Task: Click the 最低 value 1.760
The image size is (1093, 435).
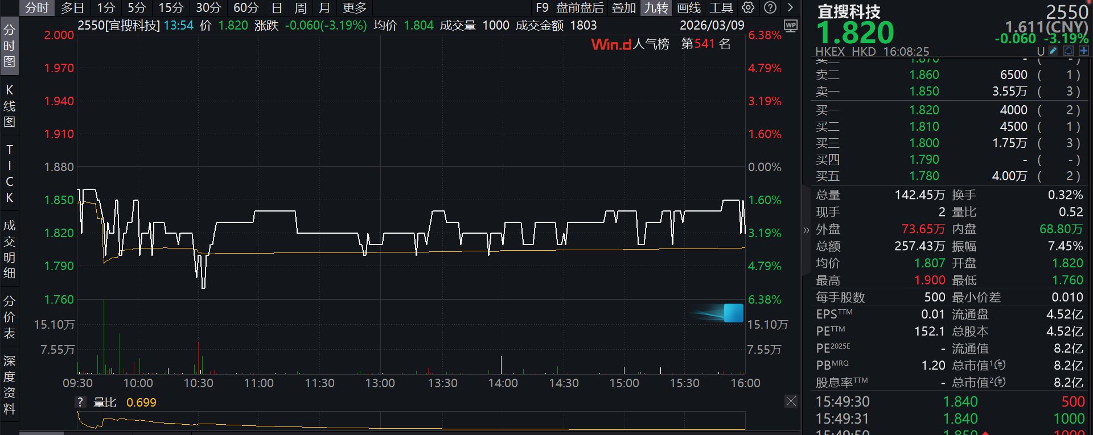Action: pos(1067,280)
